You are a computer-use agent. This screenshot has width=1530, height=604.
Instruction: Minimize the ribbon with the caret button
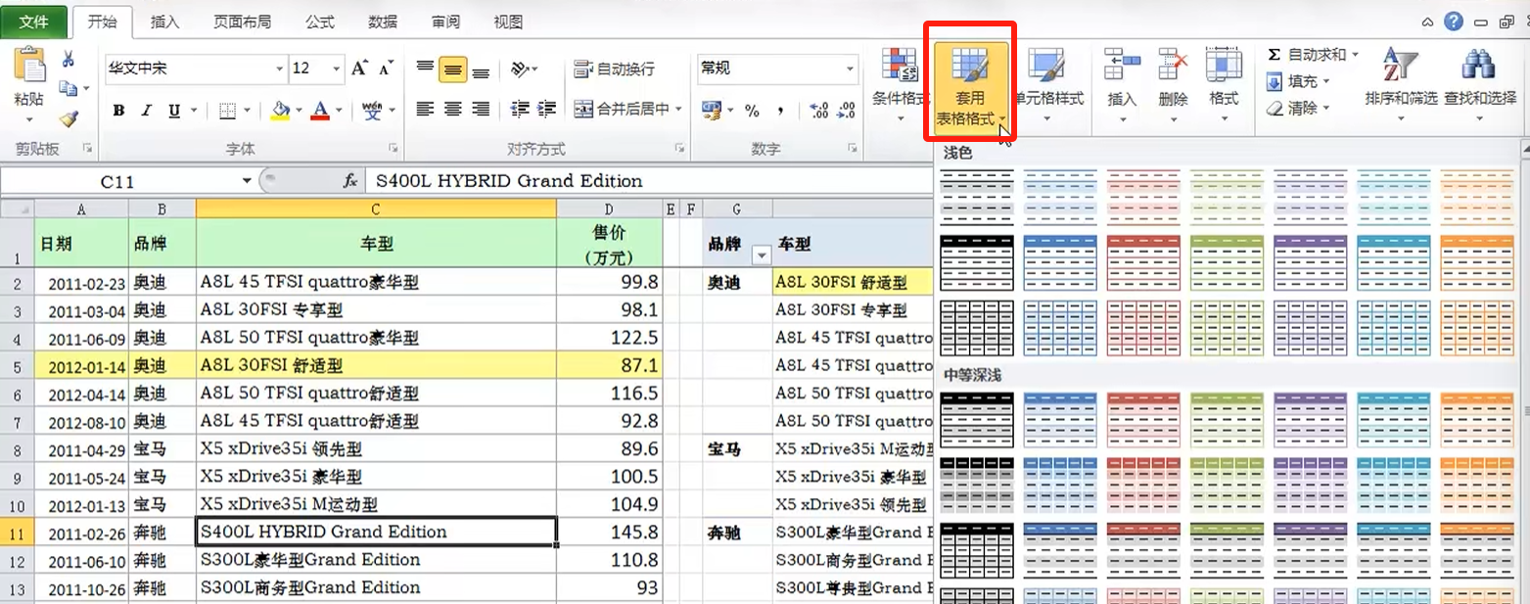click(x=1429, y=22)
